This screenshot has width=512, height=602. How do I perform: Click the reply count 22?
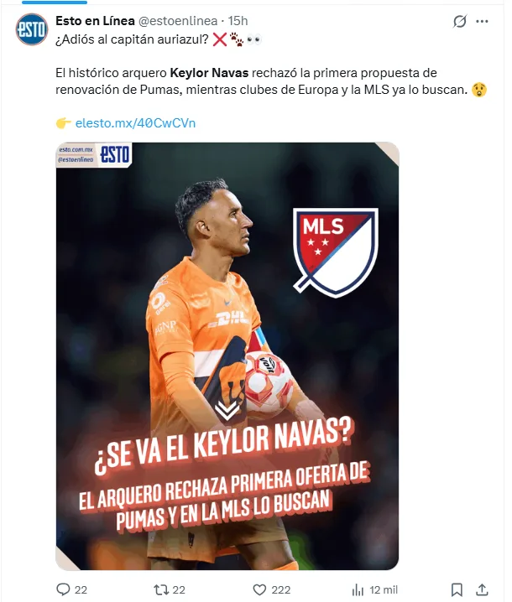(81, 589)
